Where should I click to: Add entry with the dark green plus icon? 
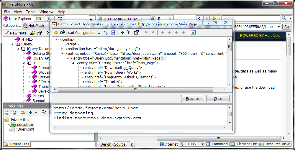122,32
